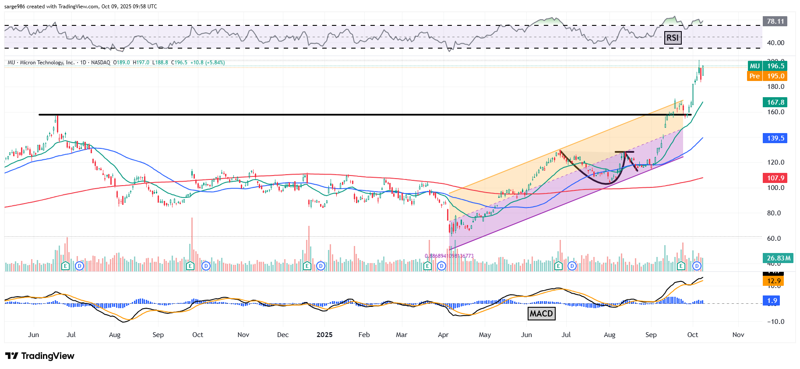Select the earnings marker from late September 2025
Image resolution: width=800 pixels, height=369 pixels.
coord(681,266)
